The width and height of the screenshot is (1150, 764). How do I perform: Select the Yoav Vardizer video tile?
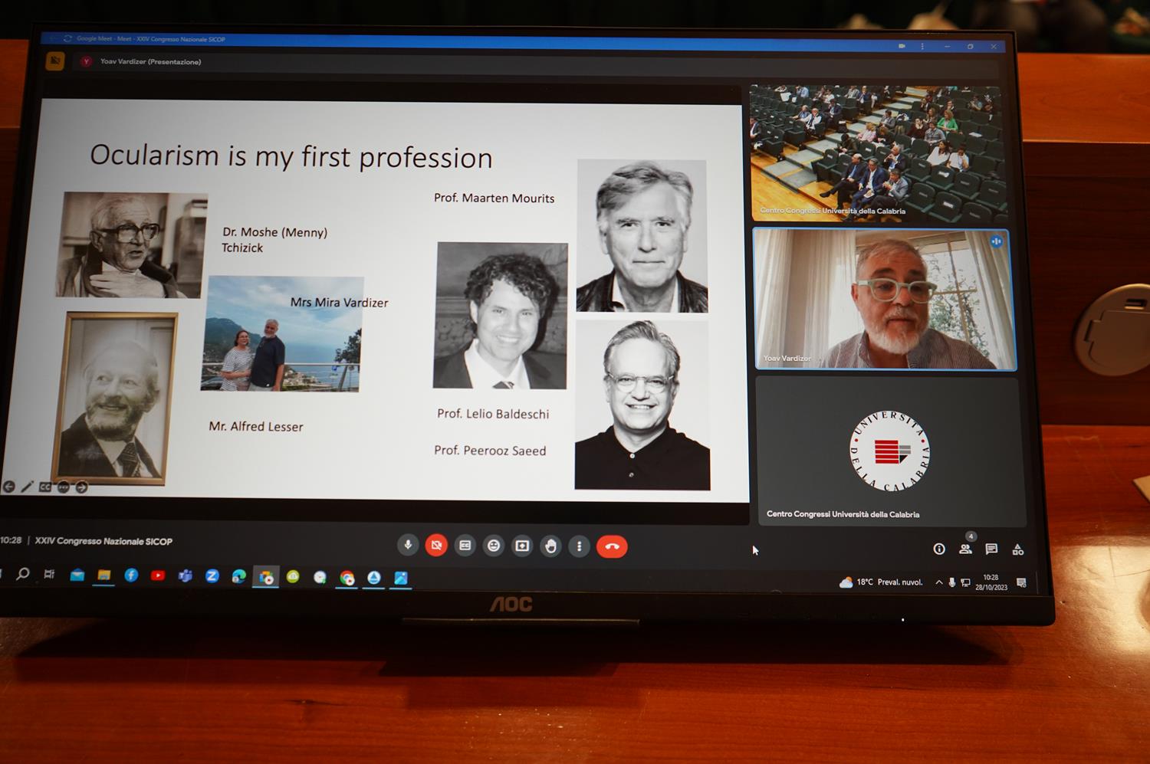point(885,300)
